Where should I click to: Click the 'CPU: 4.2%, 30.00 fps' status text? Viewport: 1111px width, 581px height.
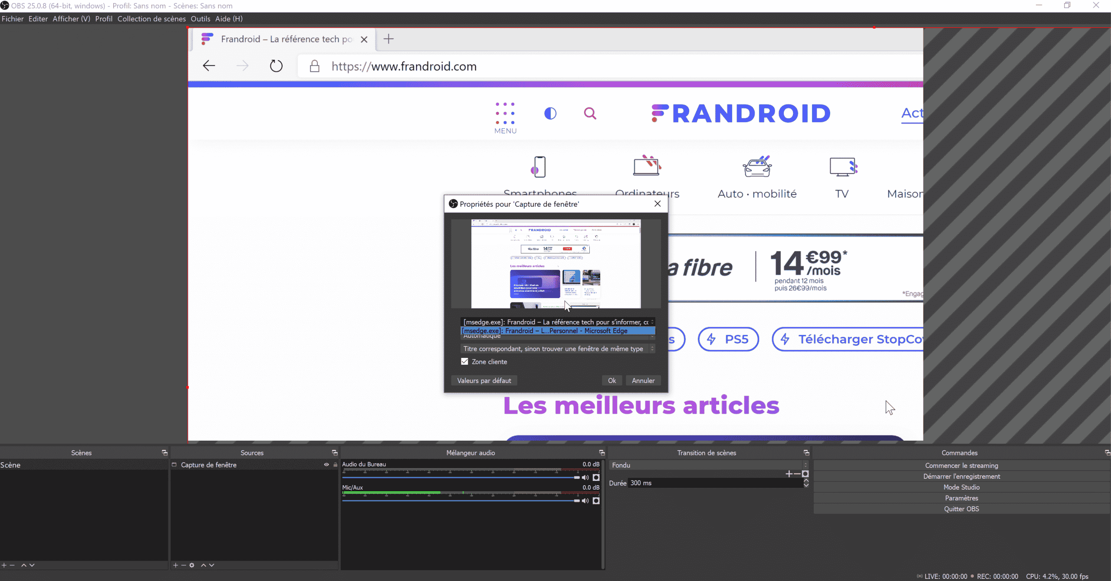pos(1057,576)
